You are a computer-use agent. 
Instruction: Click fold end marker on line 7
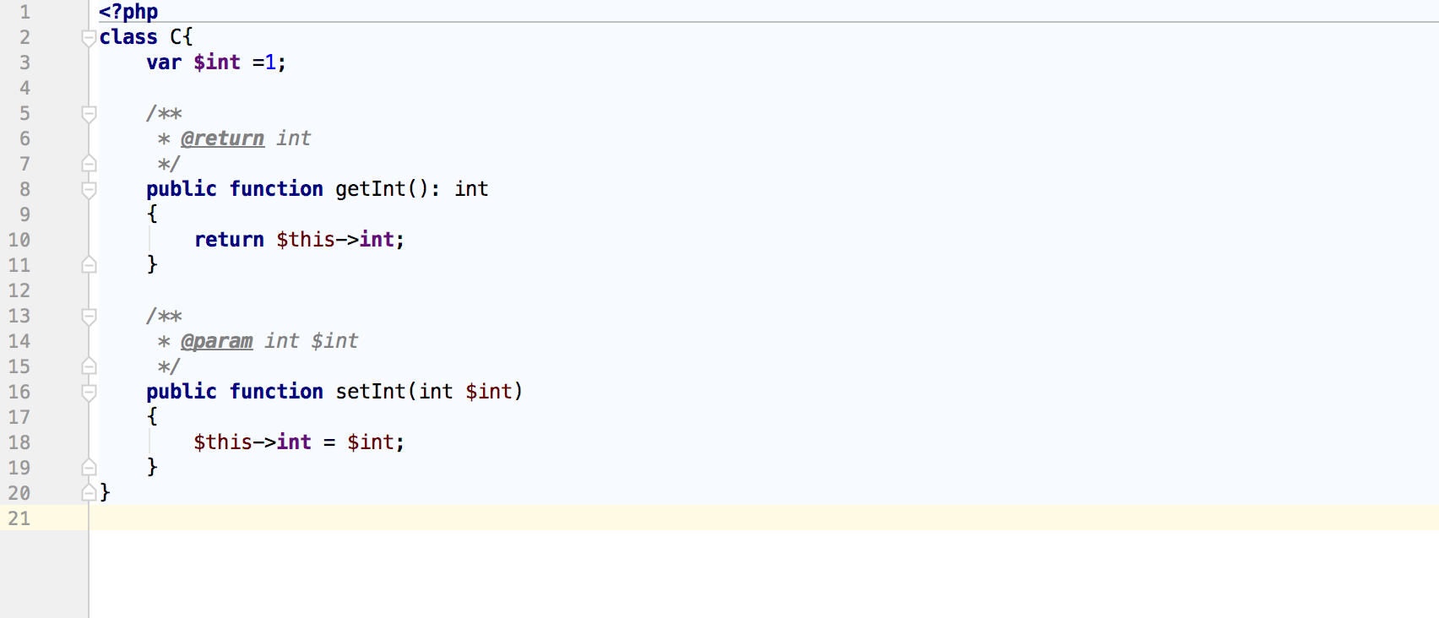(x=89, y=164)
